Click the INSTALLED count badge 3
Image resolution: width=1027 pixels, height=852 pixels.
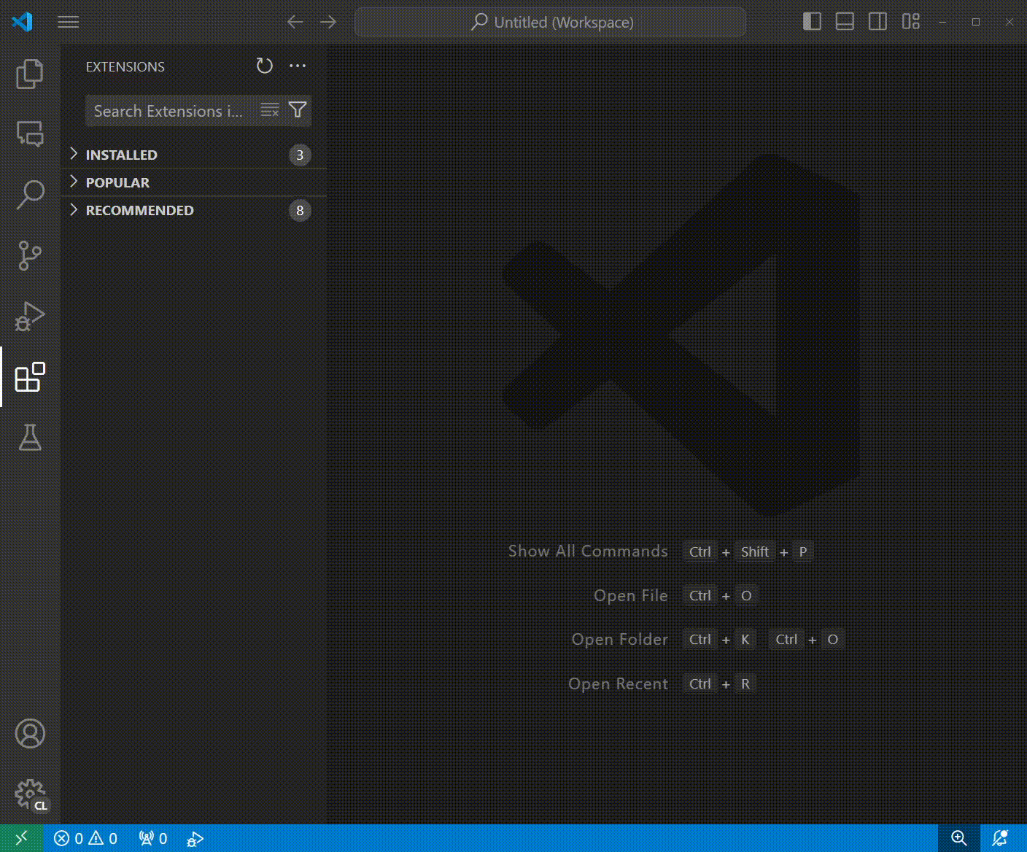click(x=300, y=155)
